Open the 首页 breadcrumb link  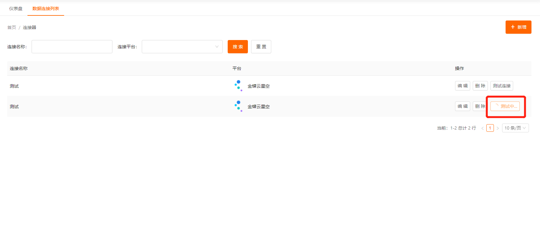12,27
